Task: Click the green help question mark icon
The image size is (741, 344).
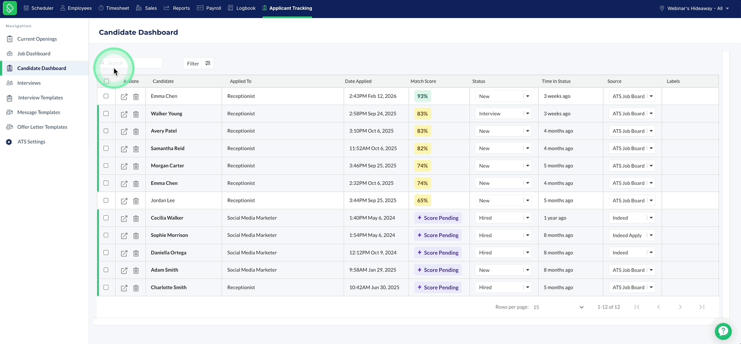Action: [723, 331]
